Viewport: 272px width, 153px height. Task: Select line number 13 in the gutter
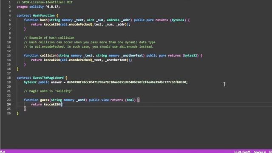9,56
